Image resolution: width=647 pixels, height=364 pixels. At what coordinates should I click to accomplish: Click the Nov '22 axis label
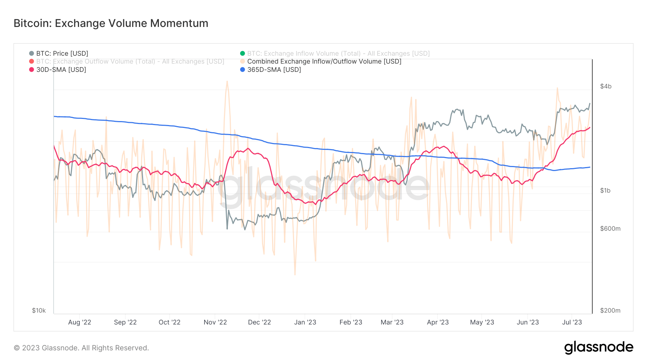coord(215,322)
